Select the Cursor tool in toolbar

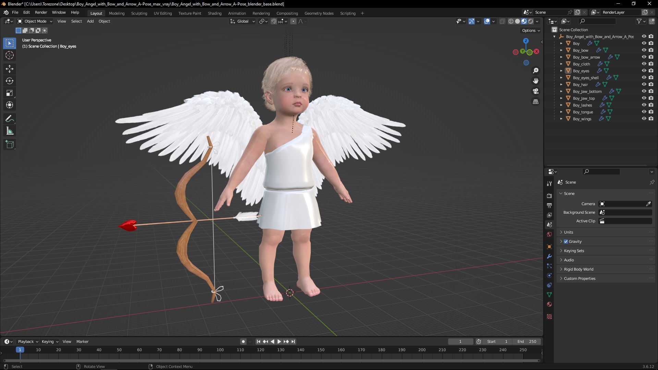click(x=10, y=55)
